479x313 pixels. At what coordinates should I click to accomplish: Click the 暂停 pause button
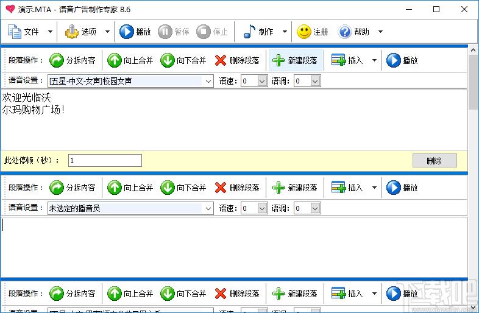pyautogui.click(x=174, y=32)
